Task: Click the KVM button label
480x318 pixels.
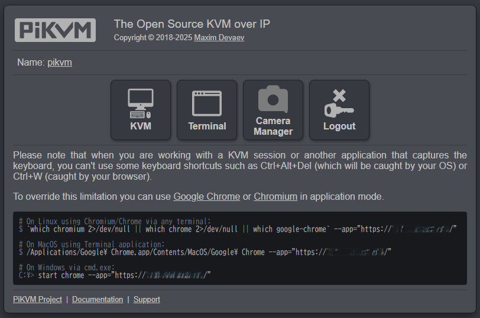Action: point(141,126)
